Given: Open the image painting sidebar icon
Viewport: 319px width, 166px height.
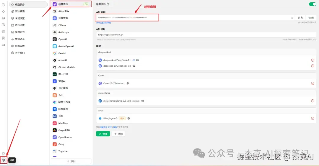Looking at the screenshot, I should (x=3, y=18).
